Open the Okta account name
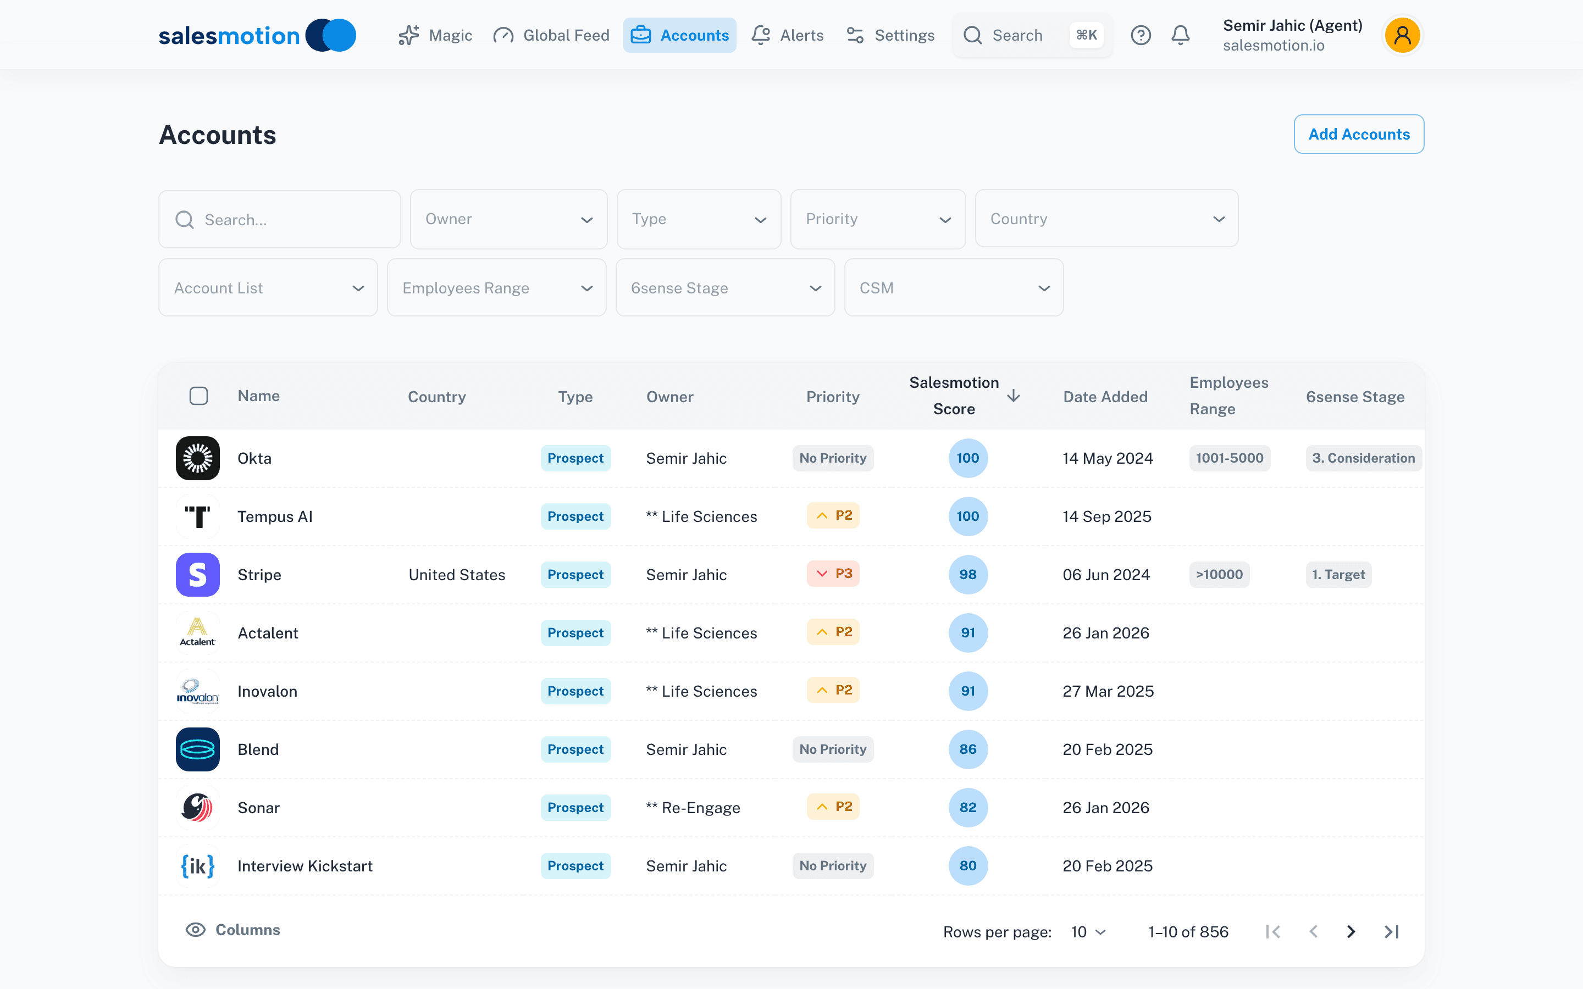1583x989 pixels. coord(254,458)
